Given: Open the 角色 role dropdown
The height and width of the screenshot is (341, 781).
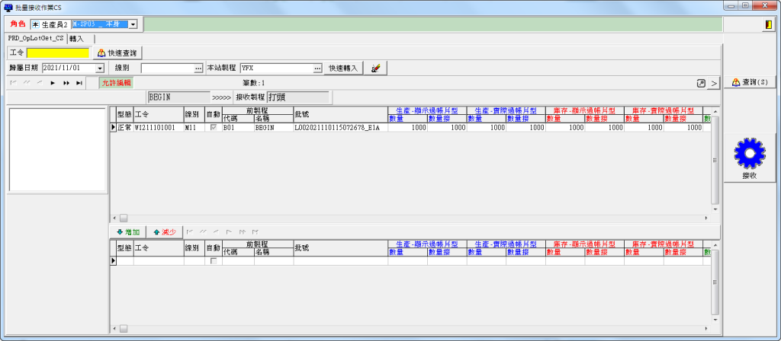Looking at the screenshot, I should tap(133, 24).
